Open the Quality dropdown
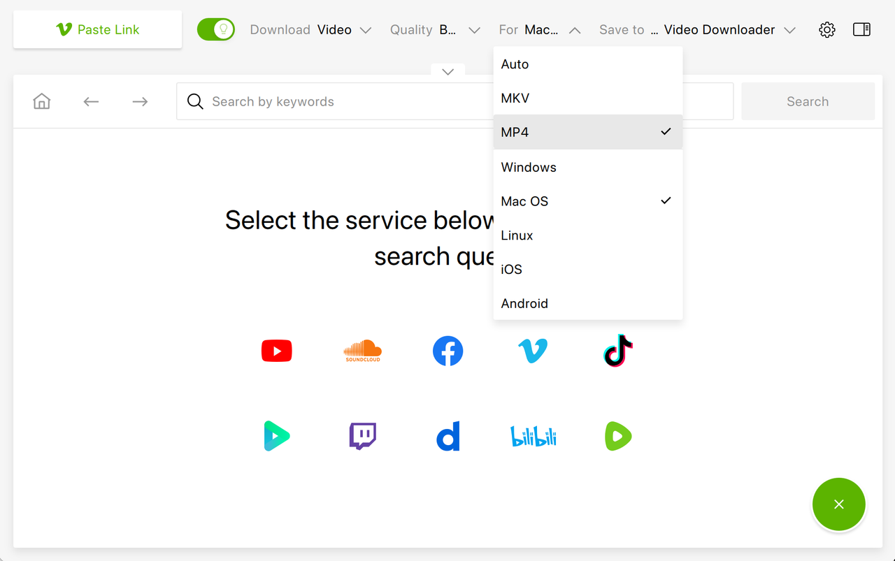The image size is (895, 561). tap(435, 30)
